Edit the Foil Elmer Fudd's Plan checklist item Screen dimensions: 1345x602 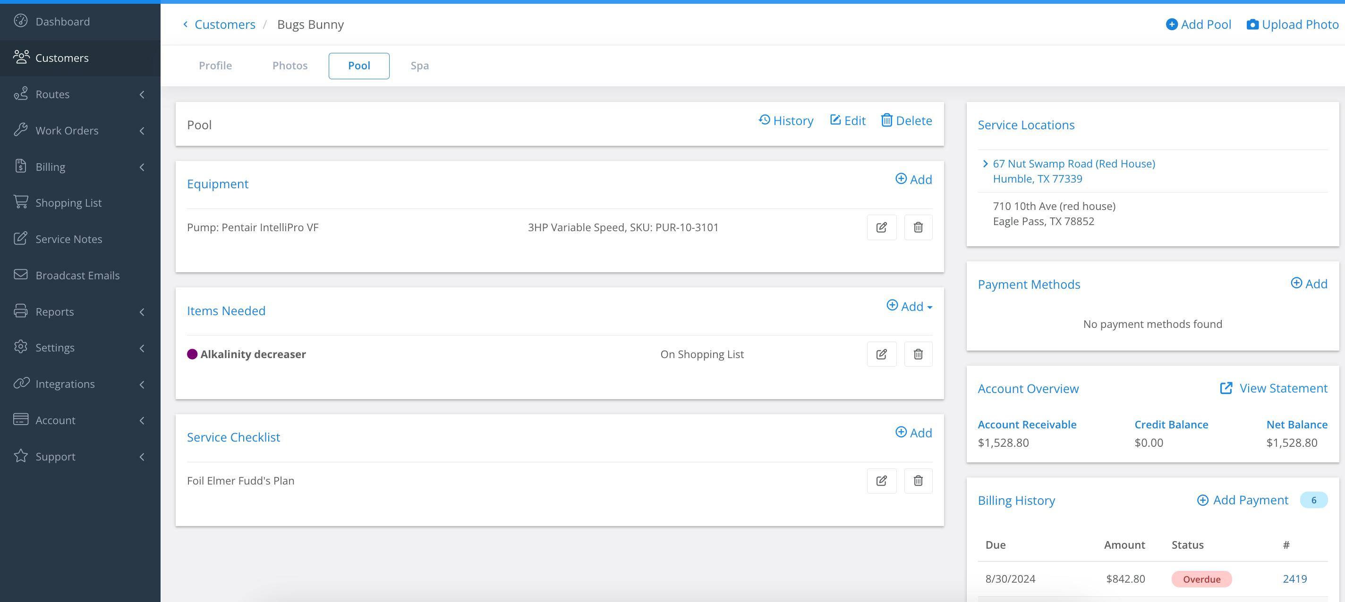tap(881, 480)
